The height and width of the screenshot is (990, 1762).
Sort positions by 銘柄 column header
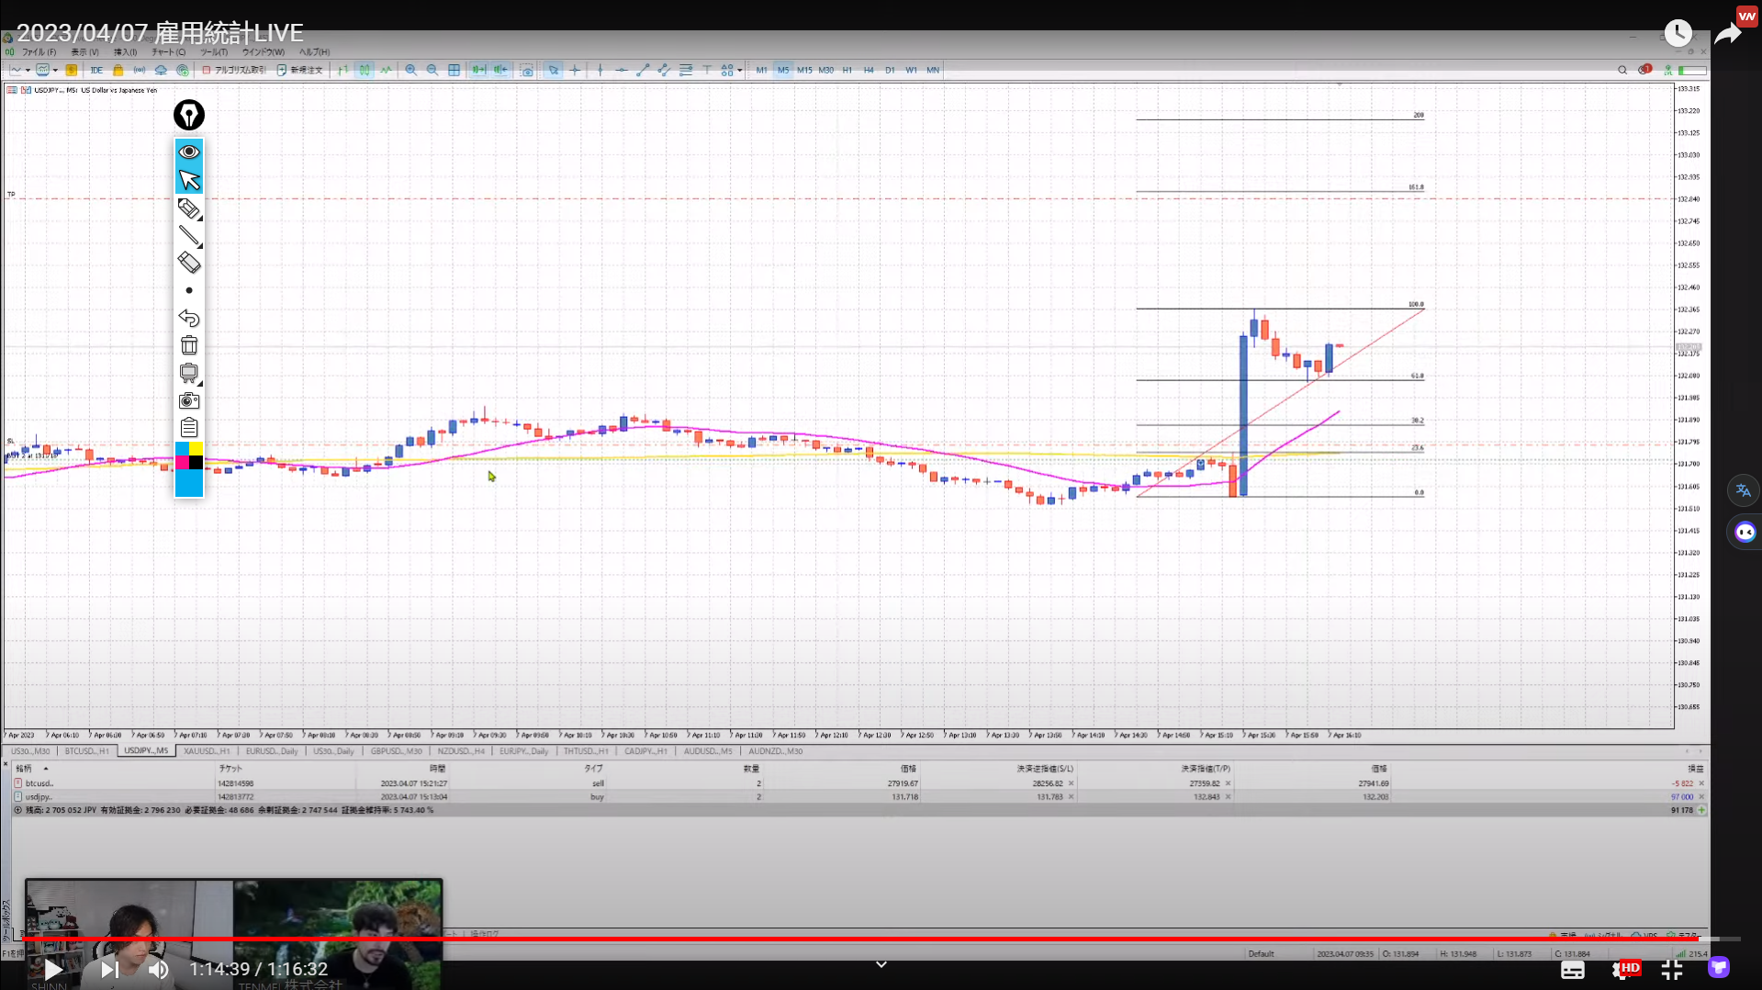point(23,769)
